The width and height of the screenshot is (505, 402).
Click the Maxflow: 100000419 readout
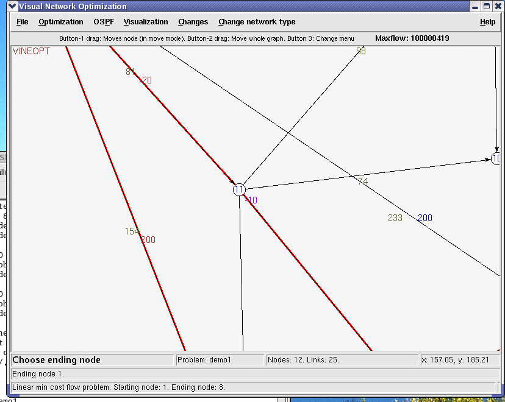(x=412, y=38)
